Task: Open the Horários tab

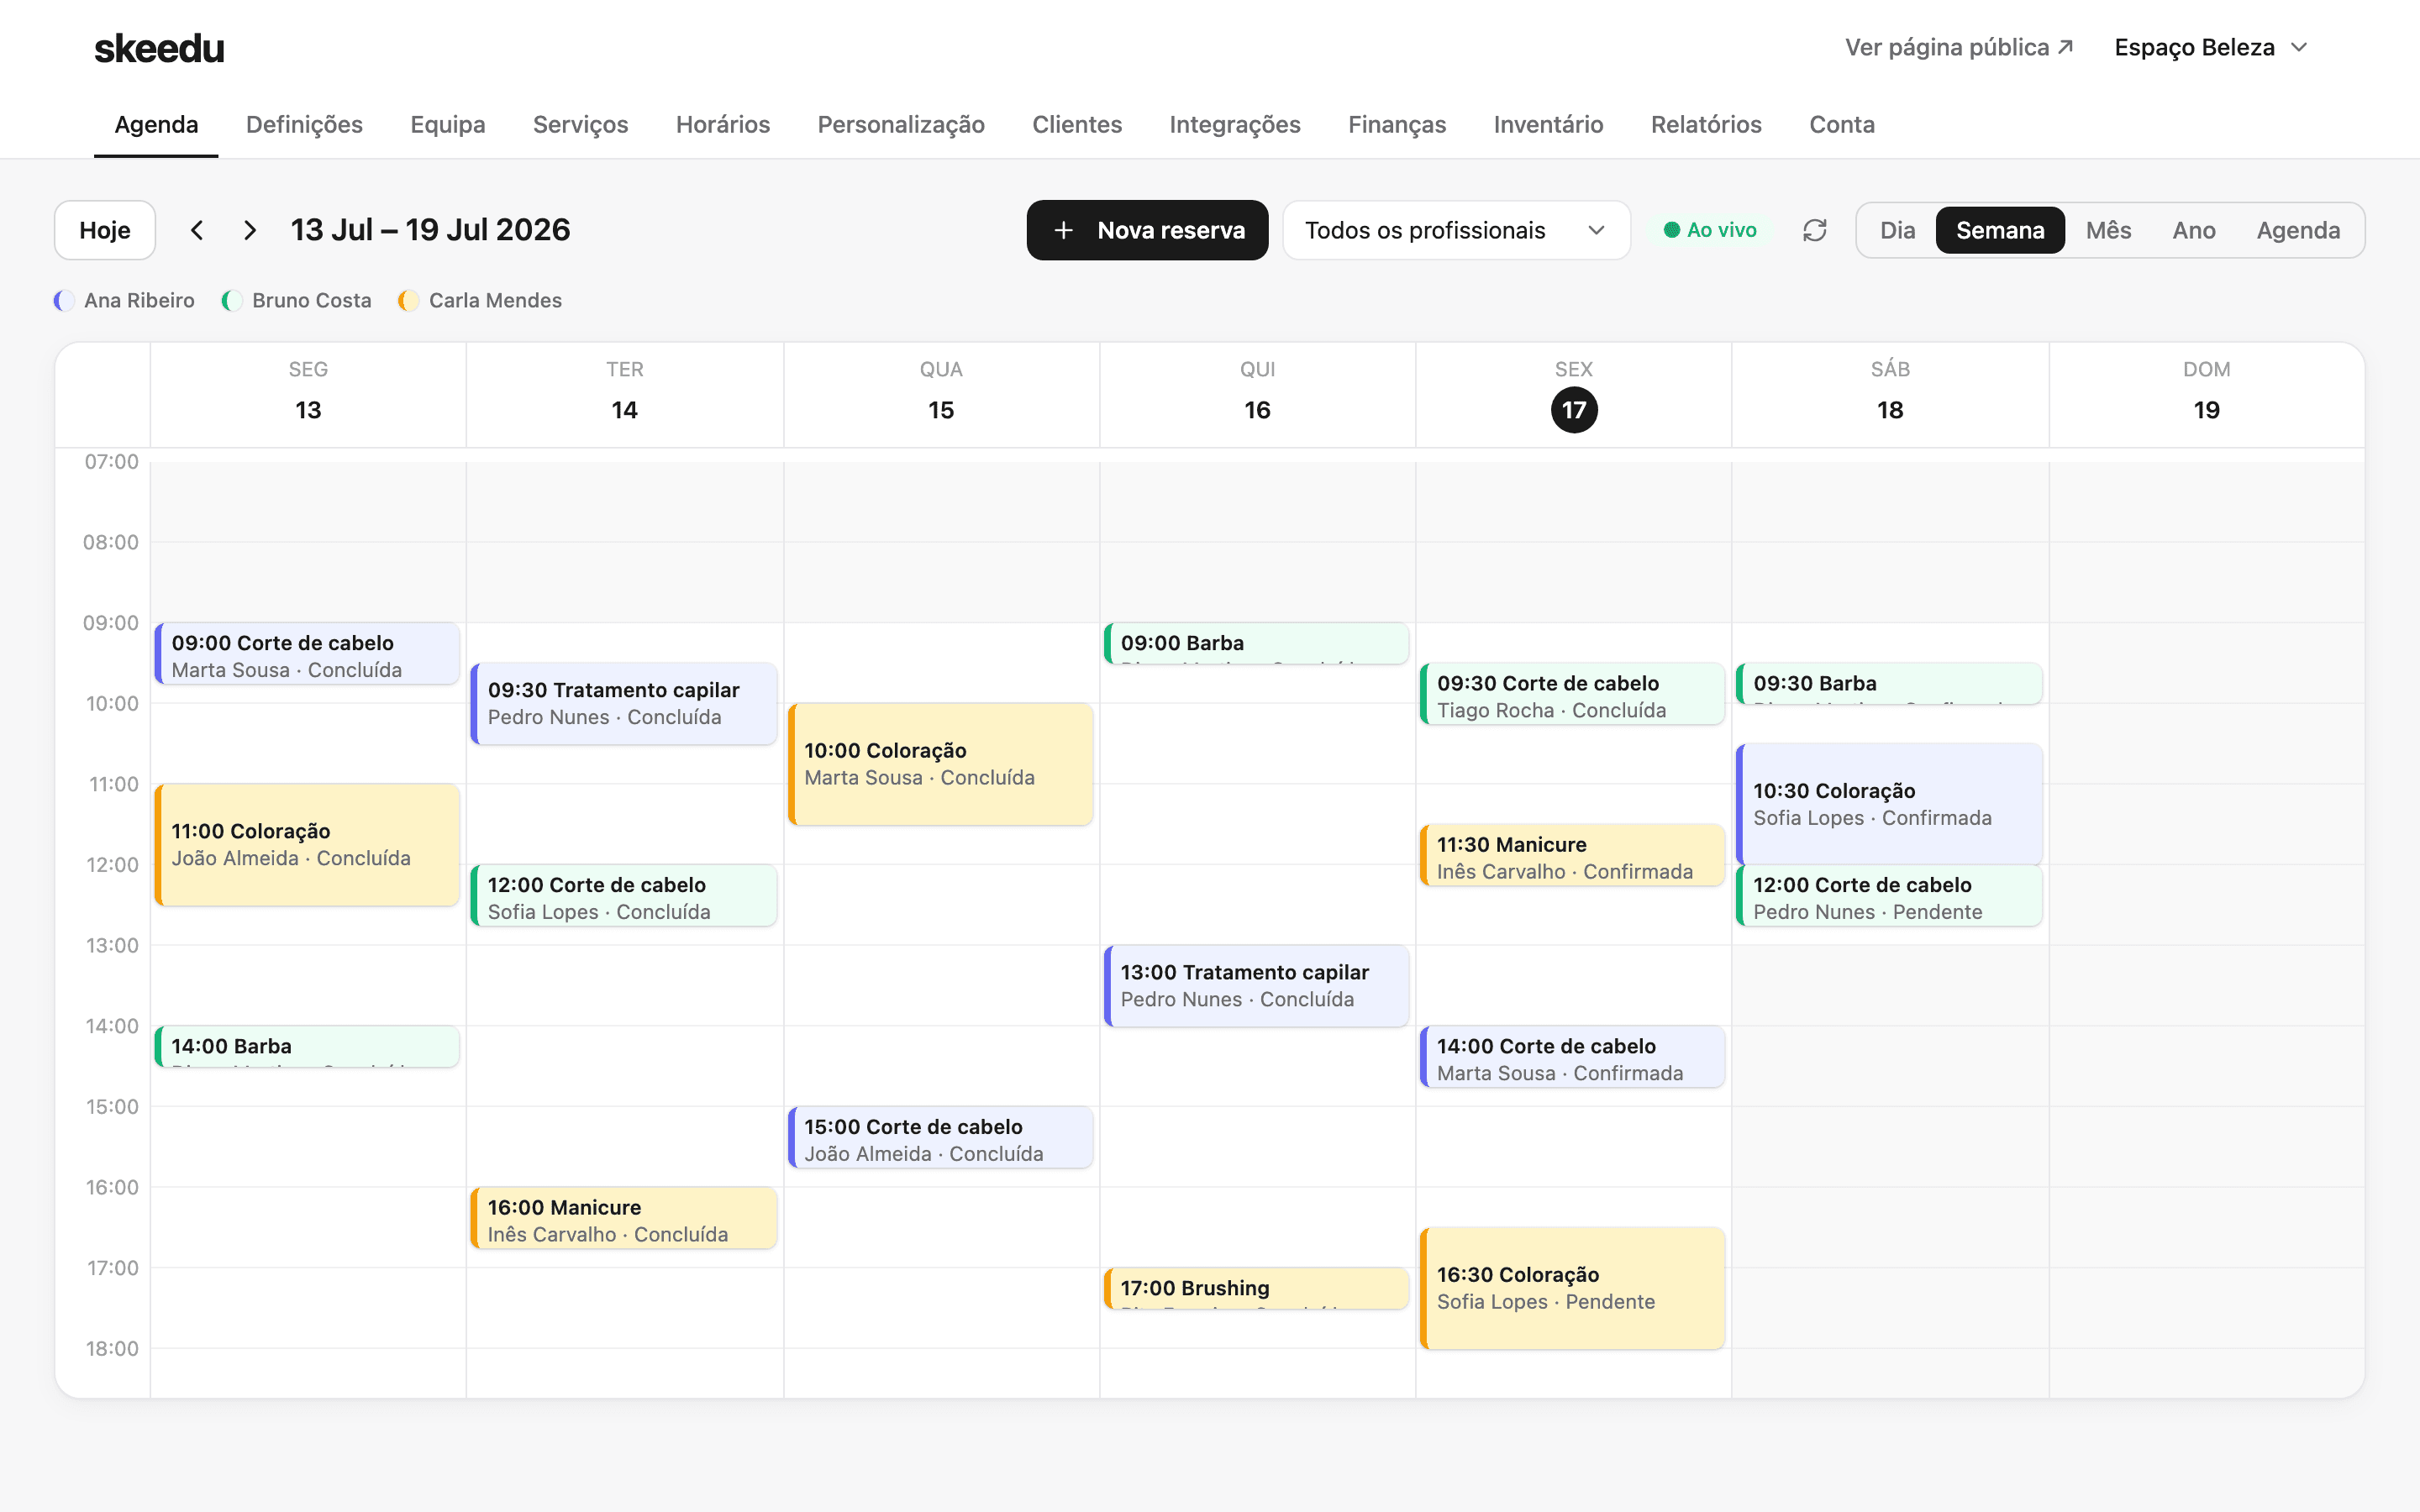Action: coord(723,125)
